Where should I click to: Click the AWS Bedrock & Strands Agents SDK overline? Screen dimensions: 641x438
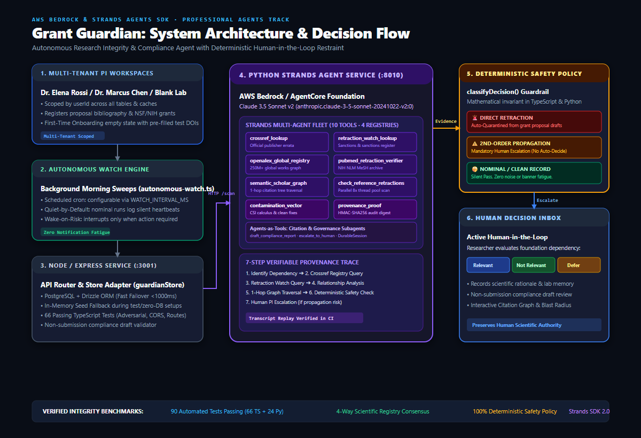[x=161, y=19]
